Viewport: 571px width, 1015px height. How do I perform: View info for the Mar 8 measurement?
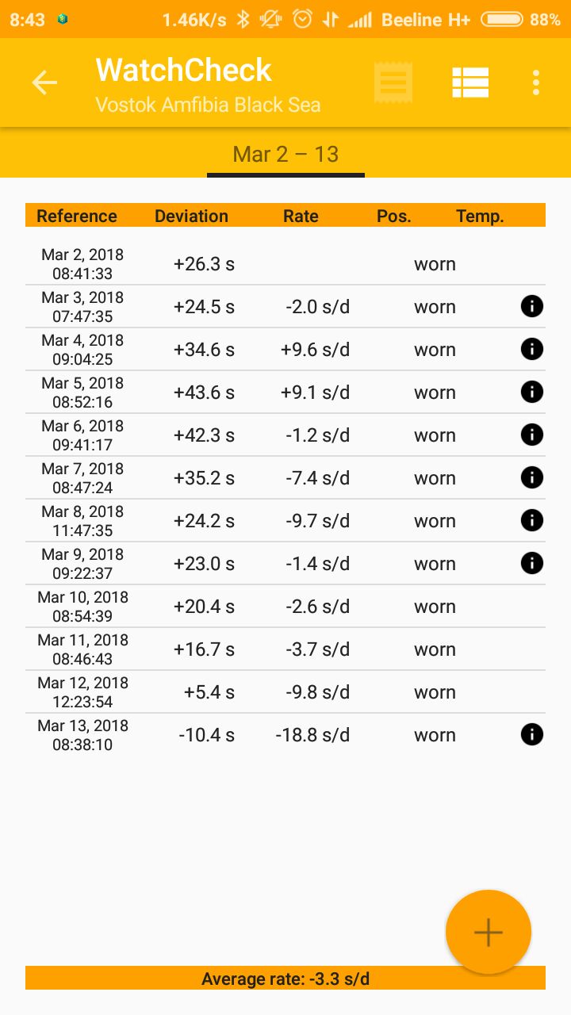(532, 521)
